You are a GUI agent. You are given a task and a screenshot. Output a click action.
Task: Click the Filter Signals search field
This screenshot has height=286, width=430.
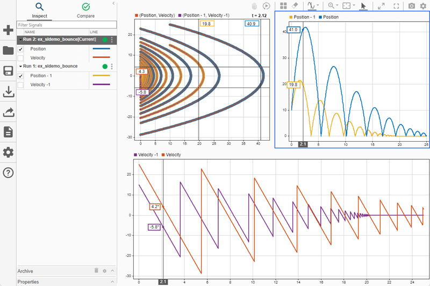(x=67, y=25)
